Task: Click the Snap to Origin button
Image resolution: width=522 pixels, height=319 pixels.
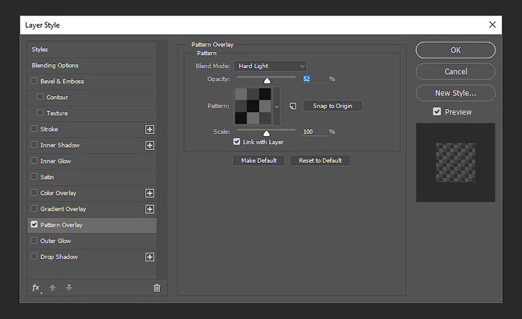Action: (x=332, y=106)
